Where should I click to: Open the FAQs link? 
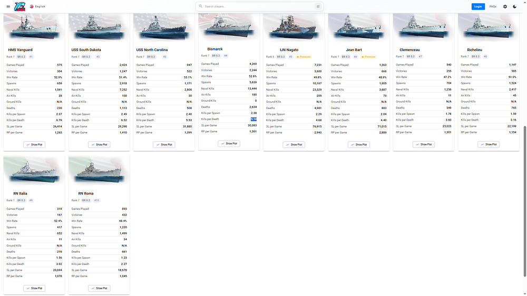[x=493, y=6]
